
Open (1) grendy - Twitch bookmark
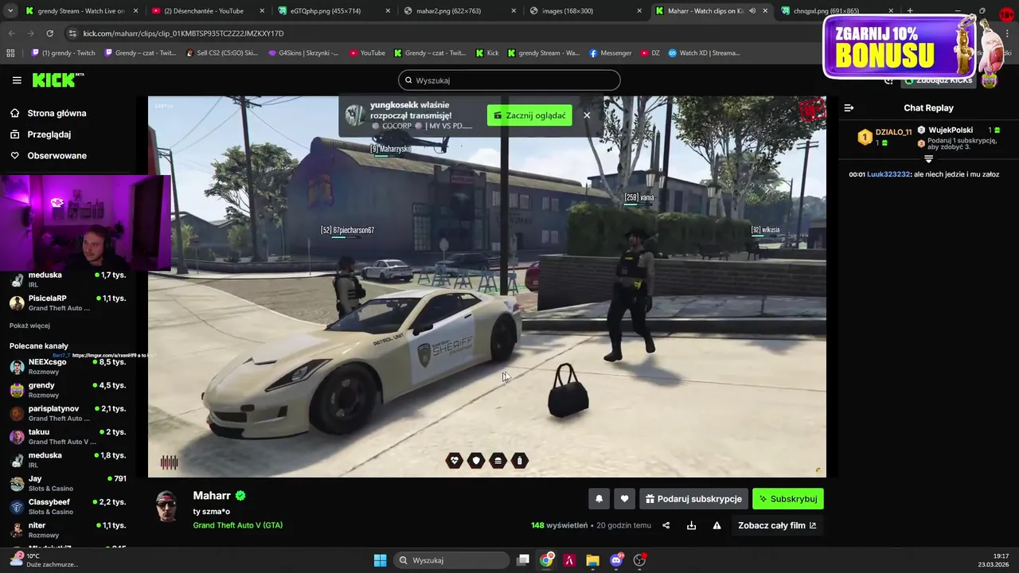click(63, 53)
